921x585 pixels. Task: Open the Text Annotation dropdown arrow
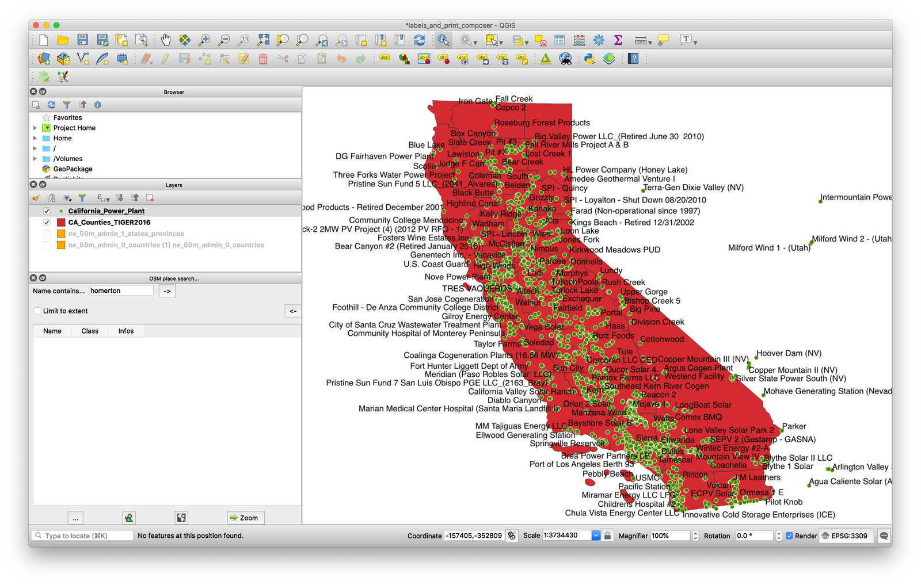point(695,42)
